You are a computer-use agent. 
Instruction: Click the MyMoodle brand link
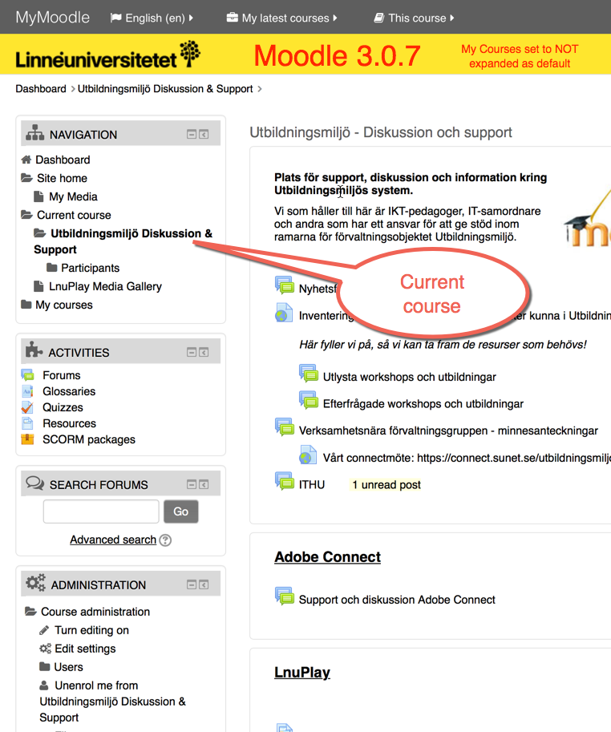pos(52,18)
